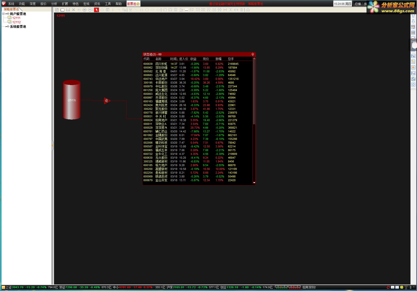This screenshot has width=417, height=291.
Task: Open the 工具 menu
Action: point(108,4)
